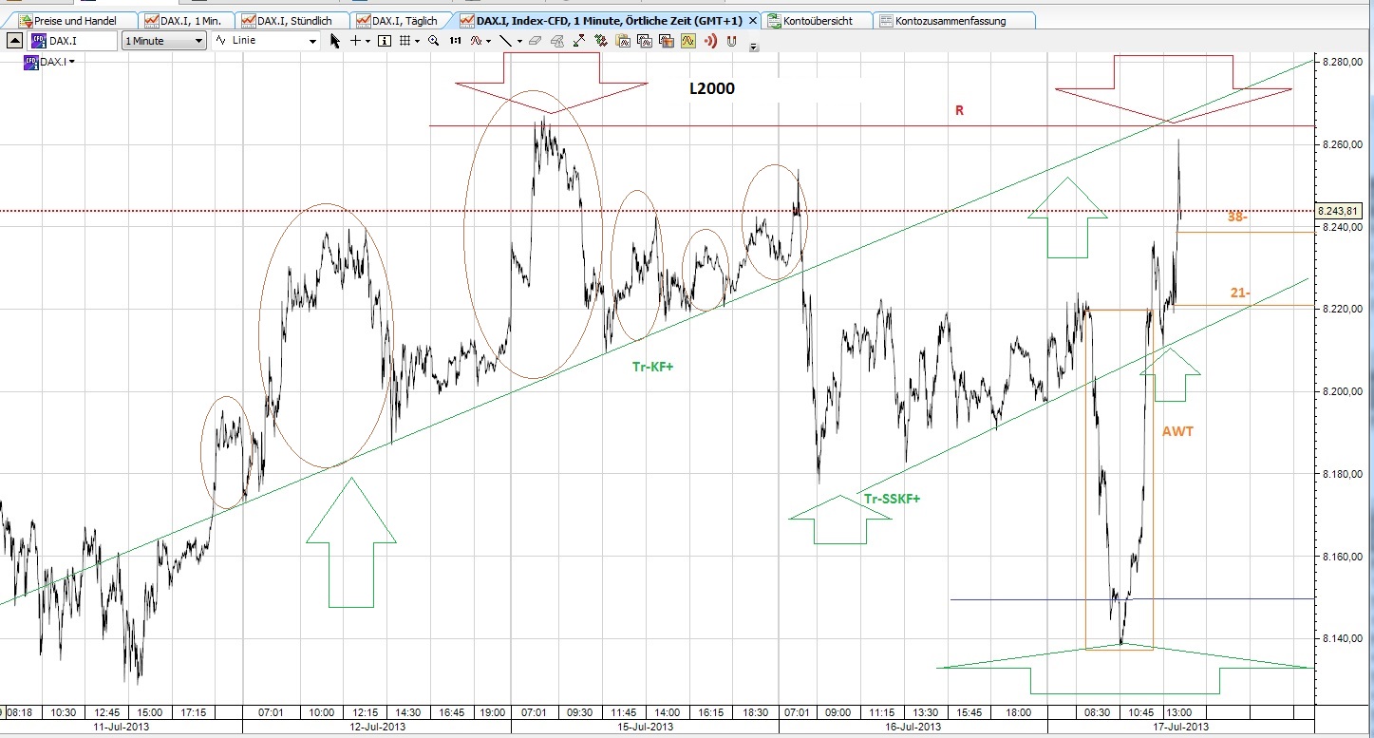Toggle the magnet (U) snapping icon
Image resolution: width=1374 pixels, height=738 pixels.
tap(730, 42)
